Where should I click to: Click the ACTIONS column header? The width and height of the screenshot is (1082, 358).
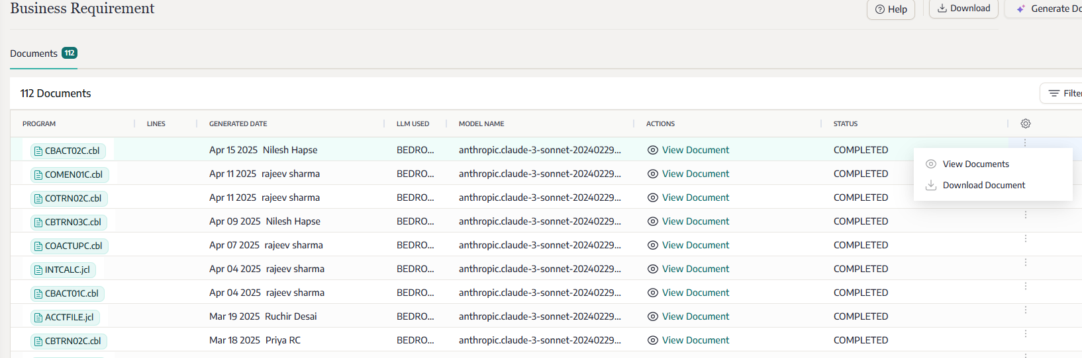pos(660,124)
